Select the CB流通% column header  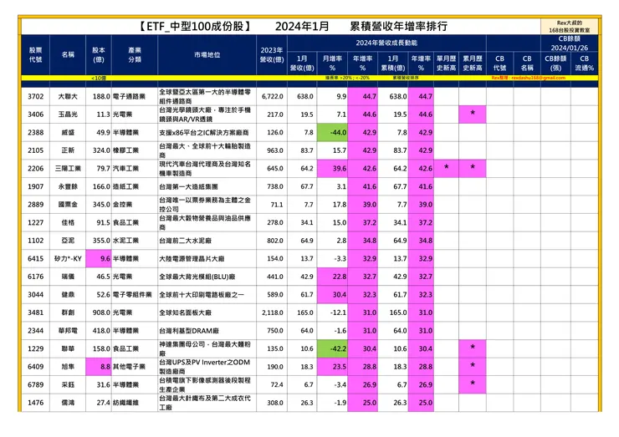click(x=584, y=64)
